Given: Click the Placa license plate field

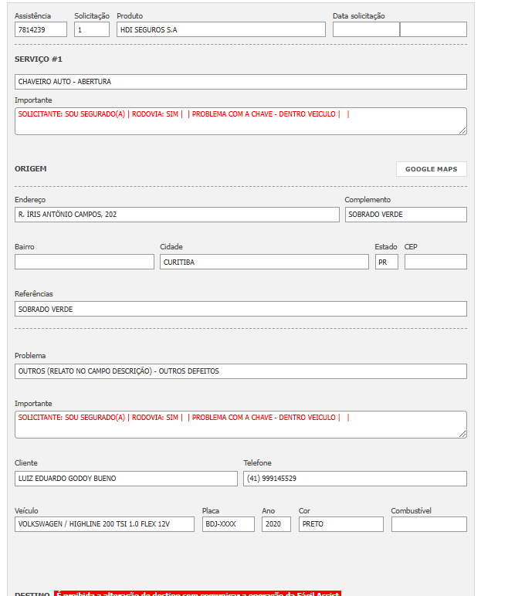Looking at the screenshot, I should pyautogui.click(x=228, y=524).
